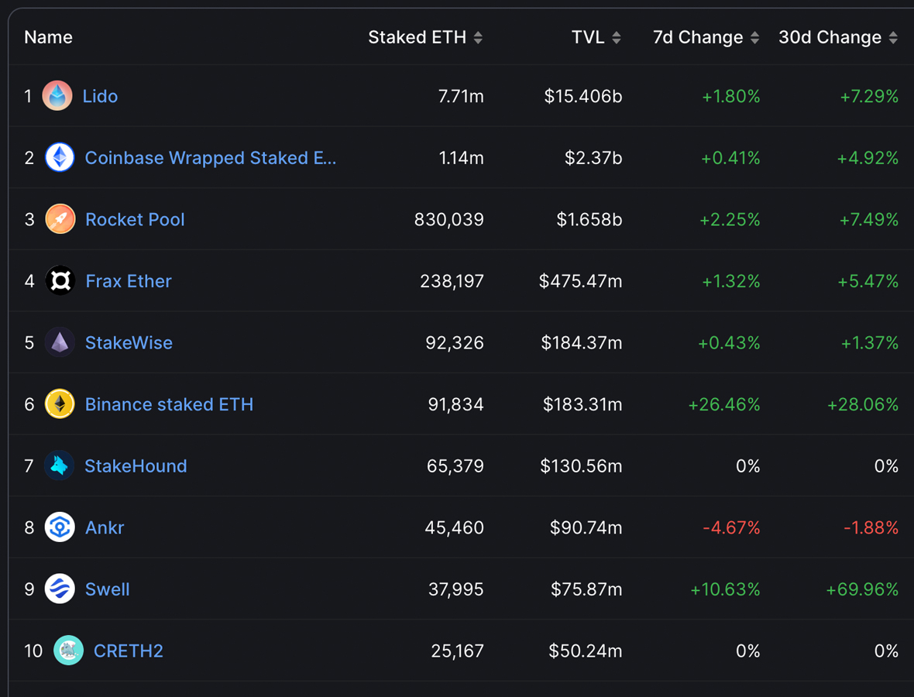Screen dimensions: 914x697
Task: Click the Coinbase Wrapped Staked ETH logo
Action: [60, 158]
